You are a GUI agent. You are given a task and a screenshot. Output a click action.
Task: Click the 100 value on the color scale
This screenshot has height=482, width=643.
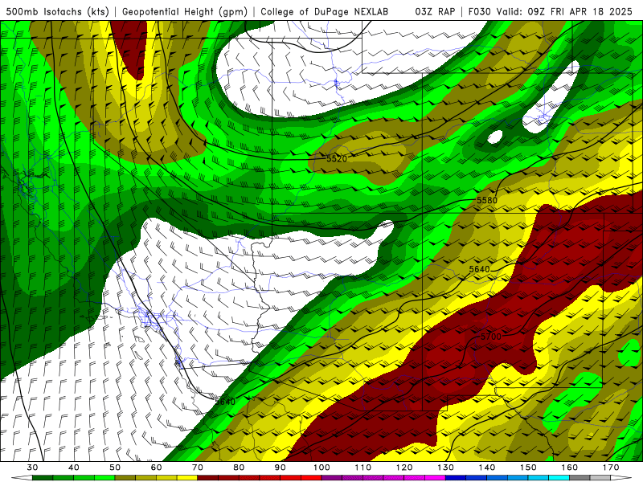(322, 468)
